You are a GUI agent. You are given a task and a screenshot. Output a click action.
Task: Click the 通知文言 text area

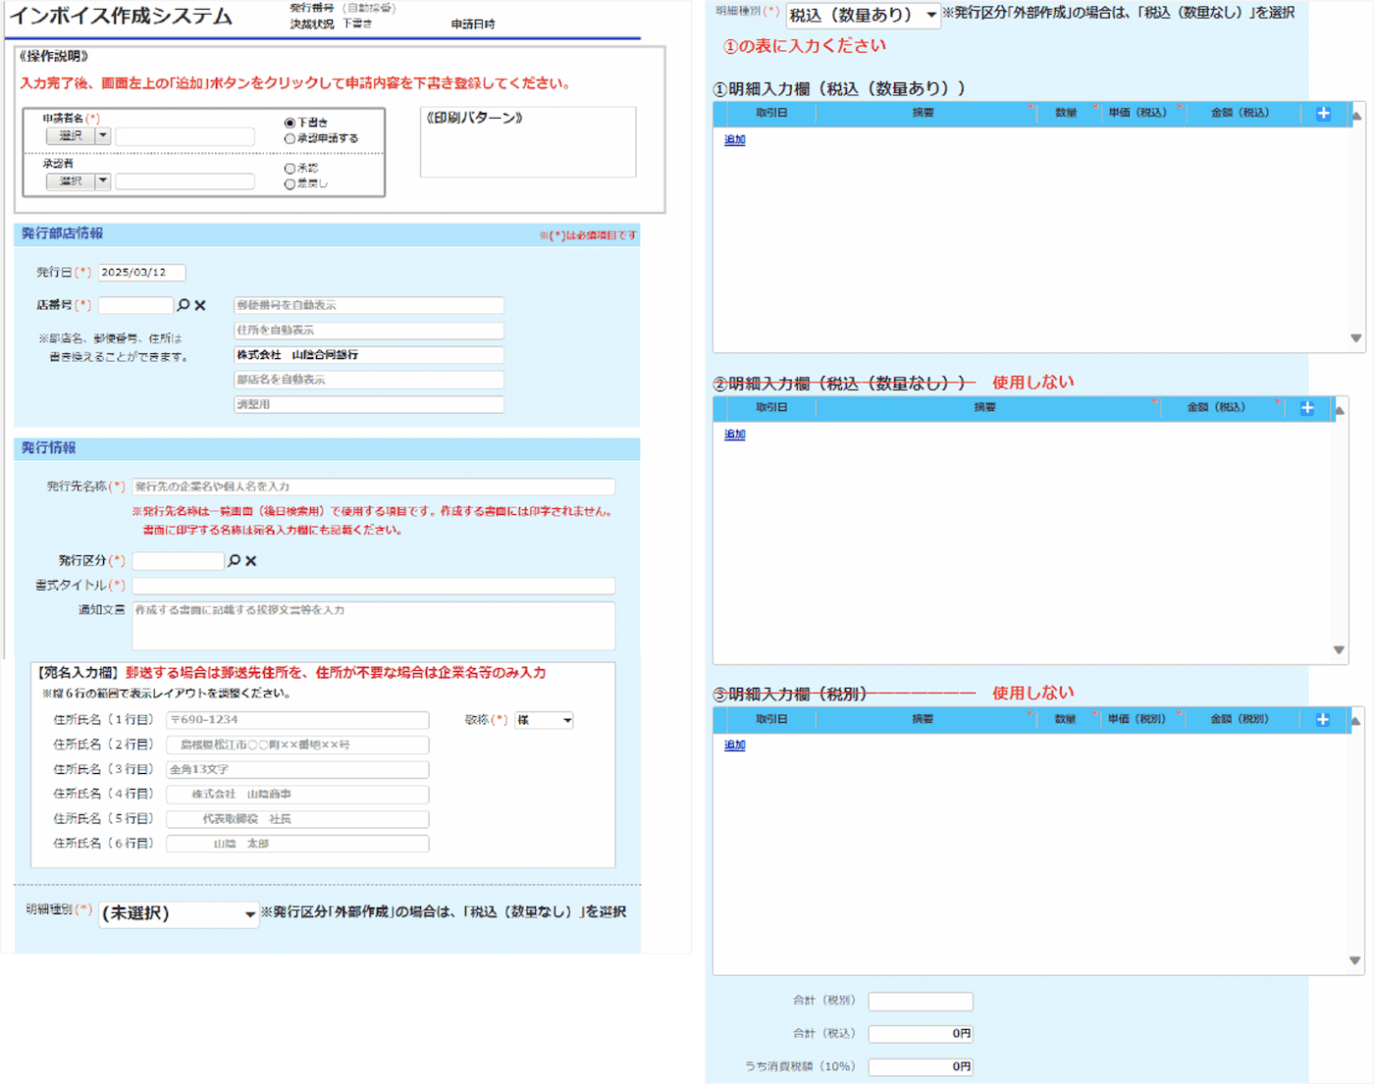(373, 625)
